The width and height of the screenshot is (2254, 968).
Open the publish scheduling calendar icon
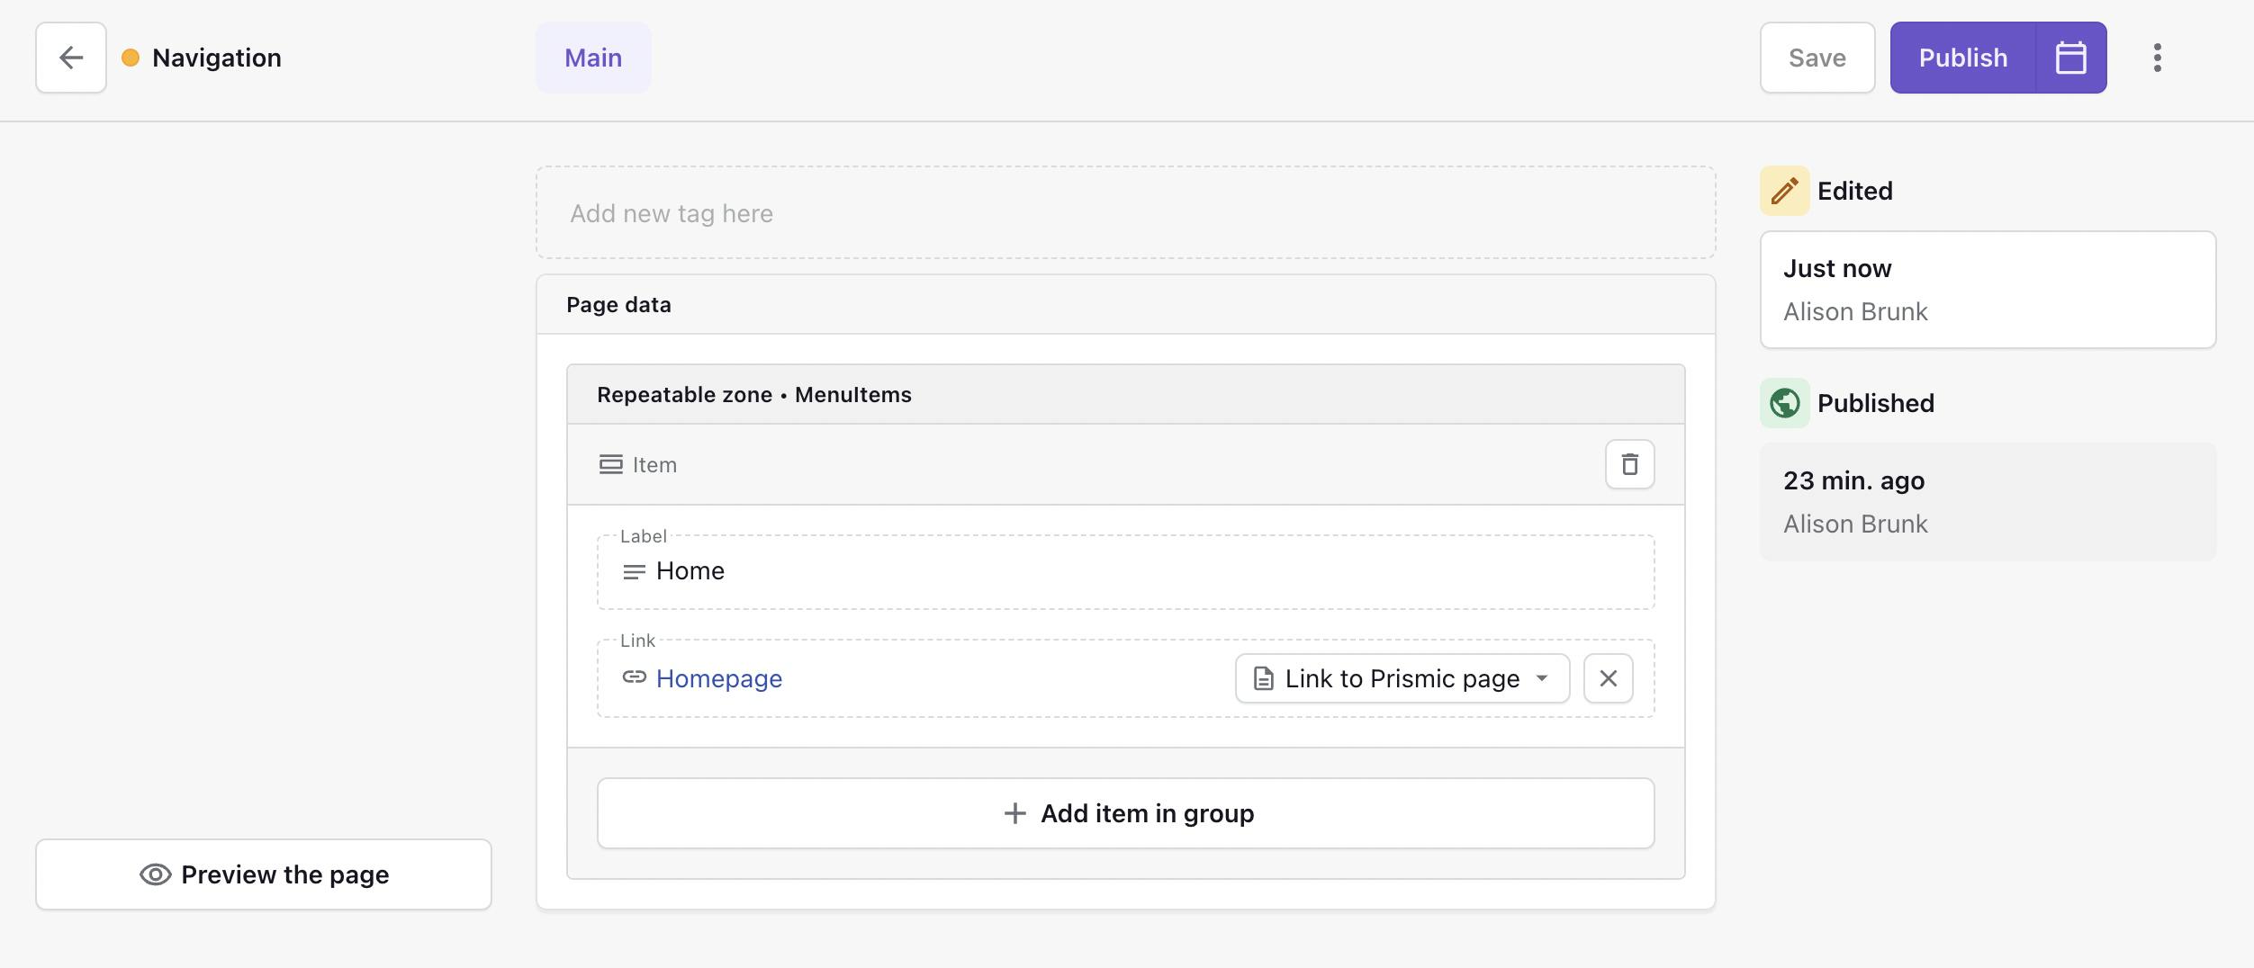pyautogui.click(x=2071, y=58)
